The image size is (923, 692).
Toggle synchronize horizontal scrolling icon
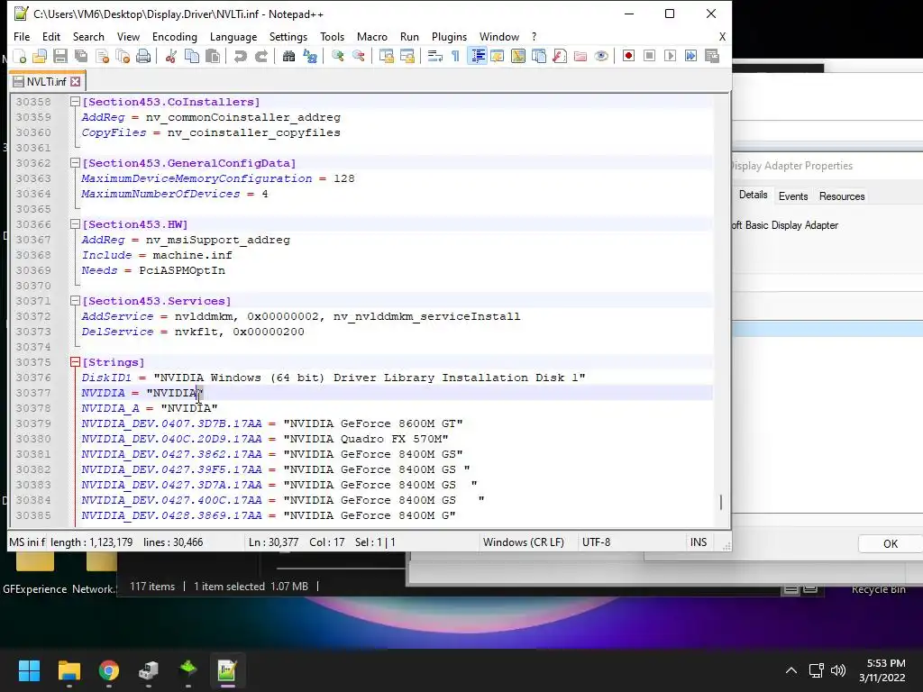(x=407, y=56)
